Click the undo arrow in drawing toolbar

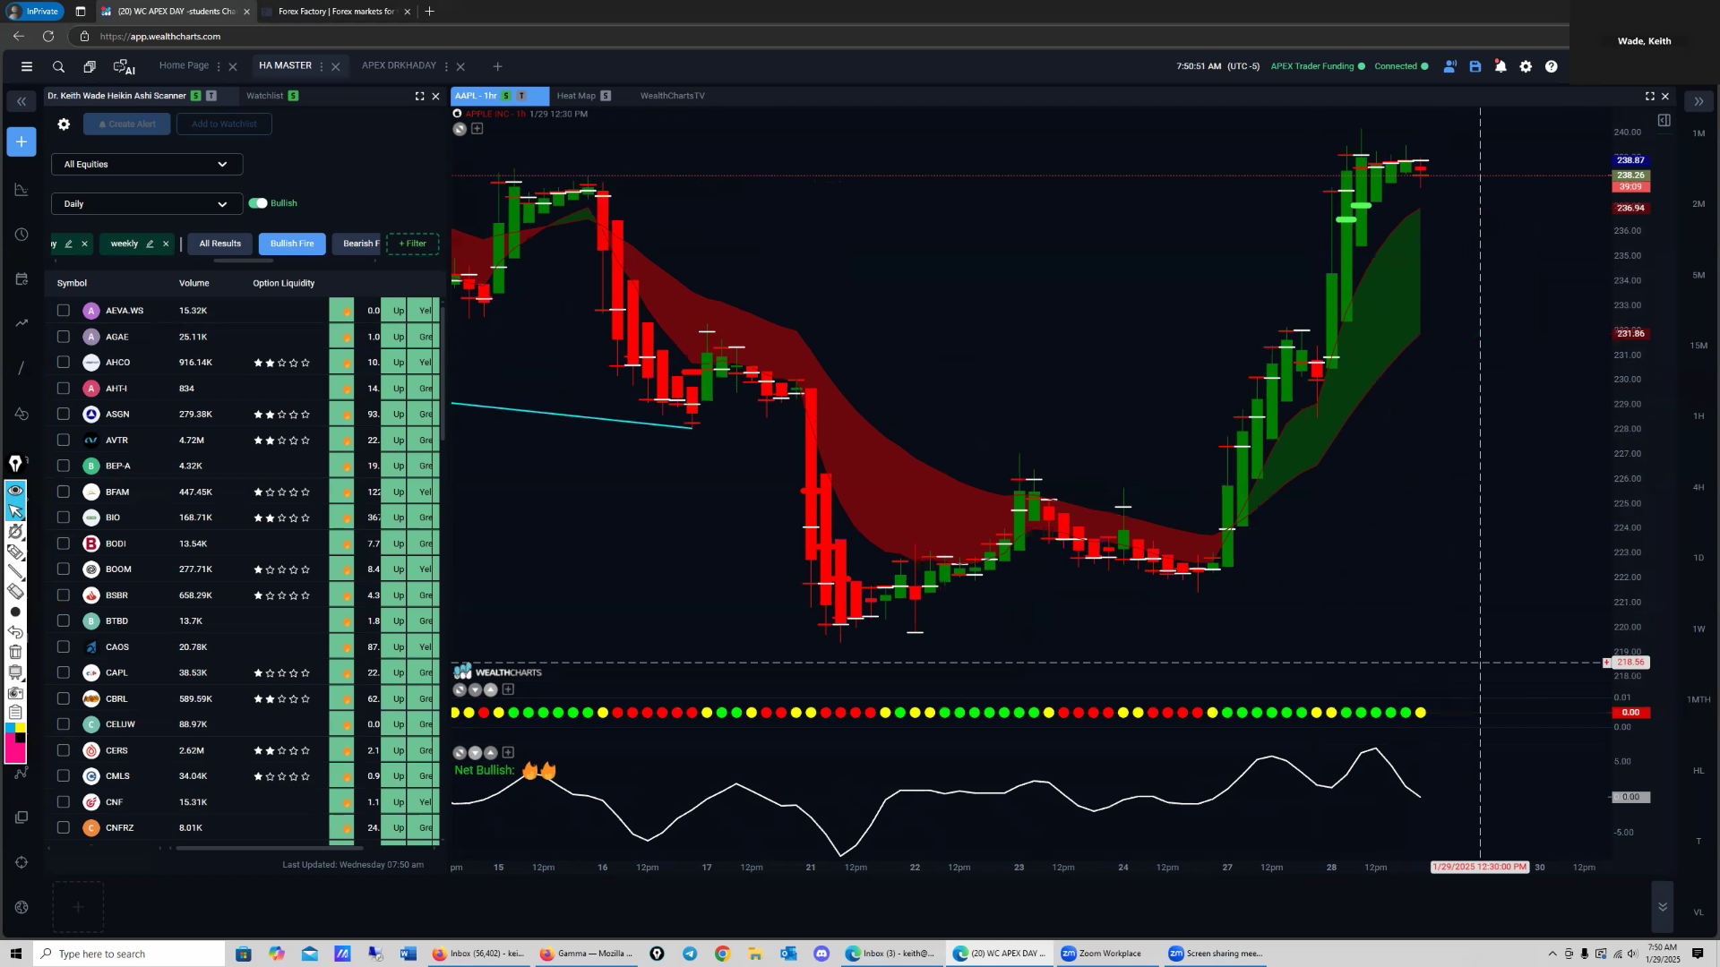[15, 632]
